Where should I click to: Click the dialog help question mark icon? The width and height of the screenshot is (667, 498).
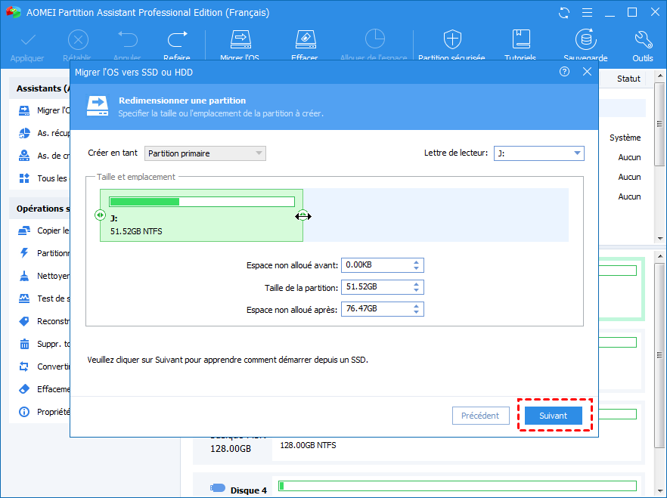564,72
